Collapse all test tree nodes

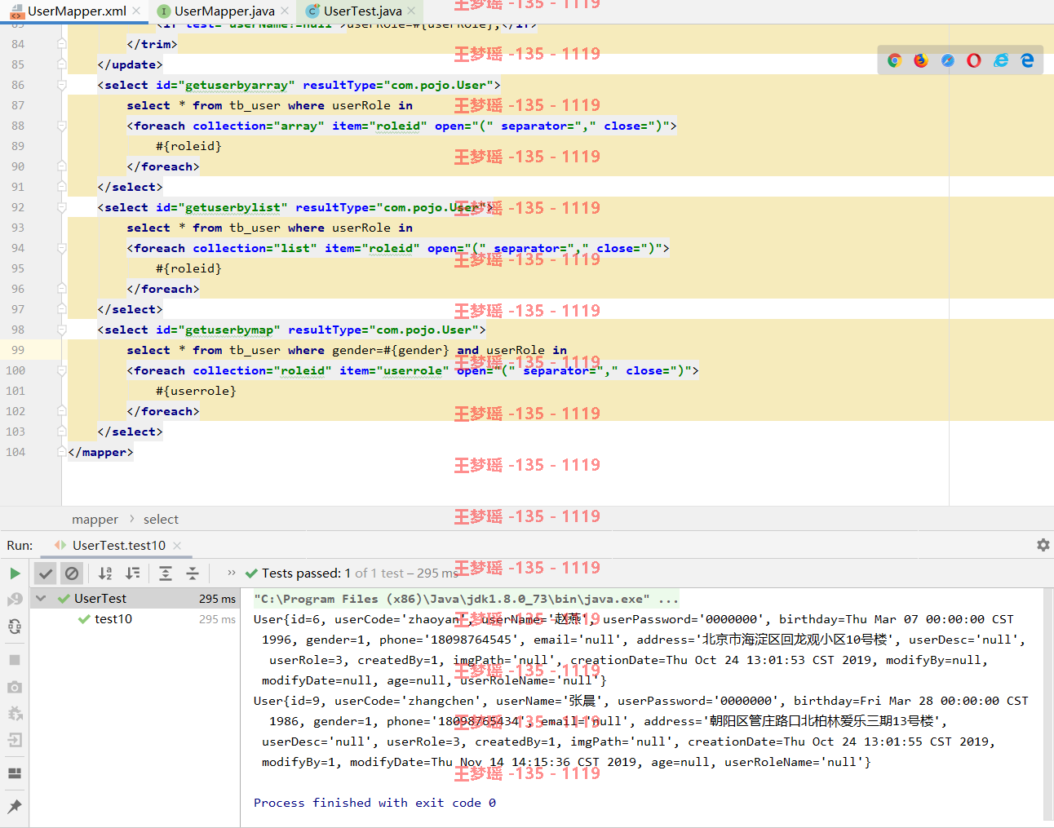(x=193, y=573)
